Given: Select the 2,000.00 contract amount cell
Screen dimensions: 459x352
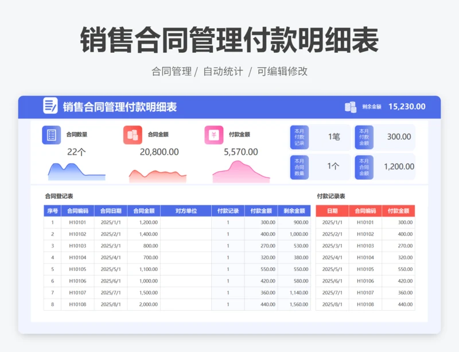Looking at the screenshot, I should pyautogui.click(x=144, y=304).
